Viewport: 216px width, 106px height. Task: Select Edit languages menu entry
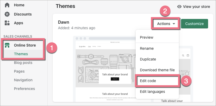click(x=152, y=92)
